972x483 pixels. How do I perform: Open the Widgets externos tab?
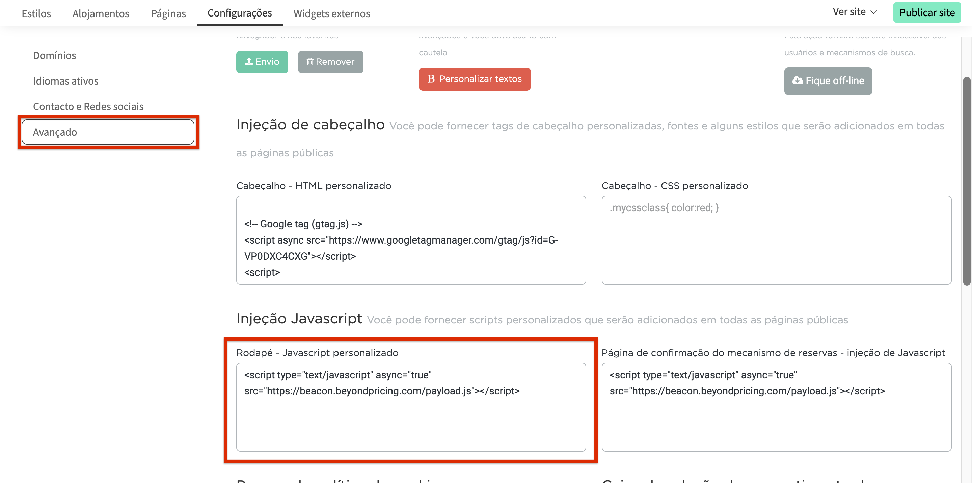(332, 13)
